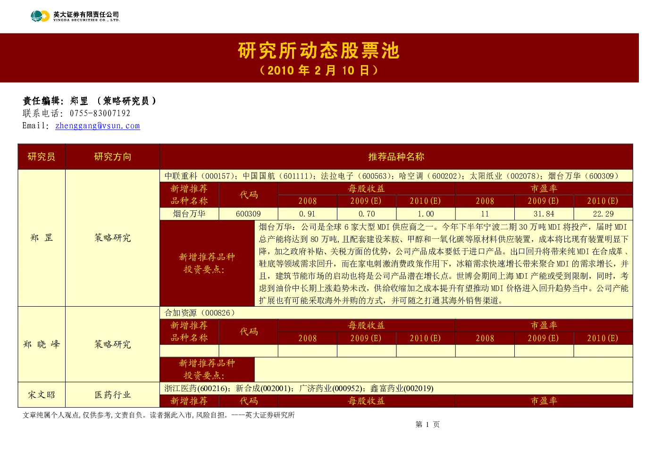Click the researcher name 宋文昭
This screenshot has height=468, width=662.
coord(42,395)
